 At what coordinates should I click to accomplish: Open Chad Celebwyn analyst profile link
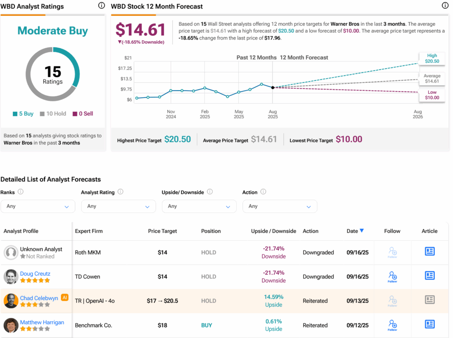(39, 298)
